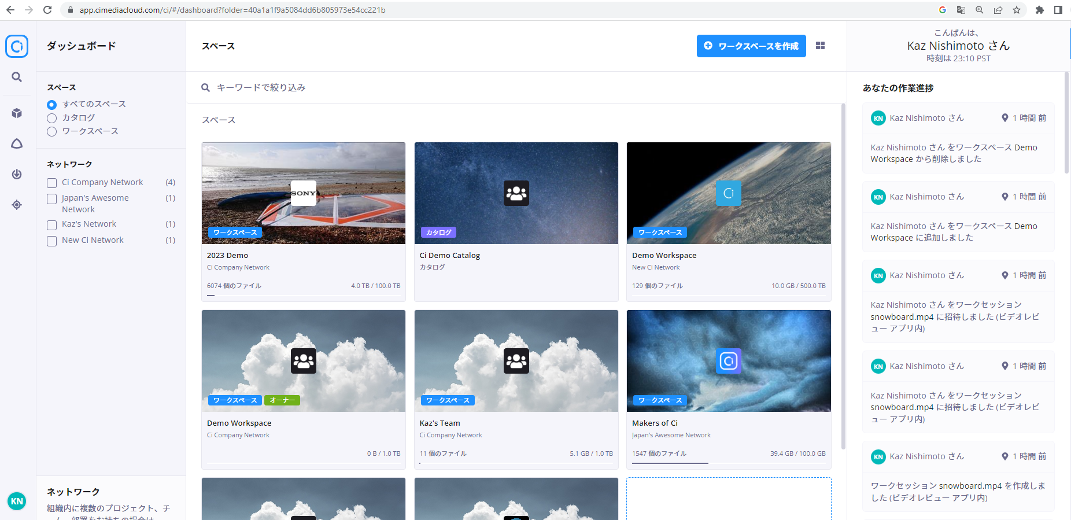Click the browser side panel icon
The width and height of the screenshot is (1071, 520).
tap(1058, 10)
